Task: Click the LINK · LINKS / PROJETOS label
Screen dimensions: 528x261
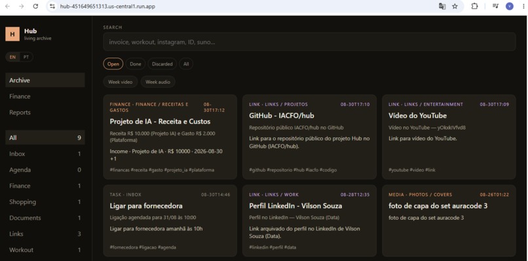Action: [278, 105]
